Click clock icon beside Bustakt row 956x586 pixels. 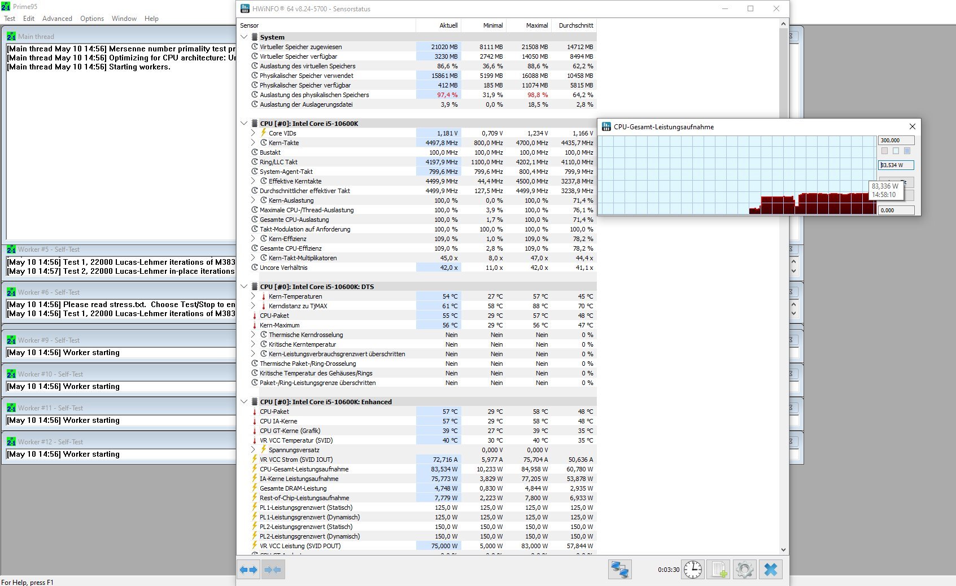click(255, 152)
